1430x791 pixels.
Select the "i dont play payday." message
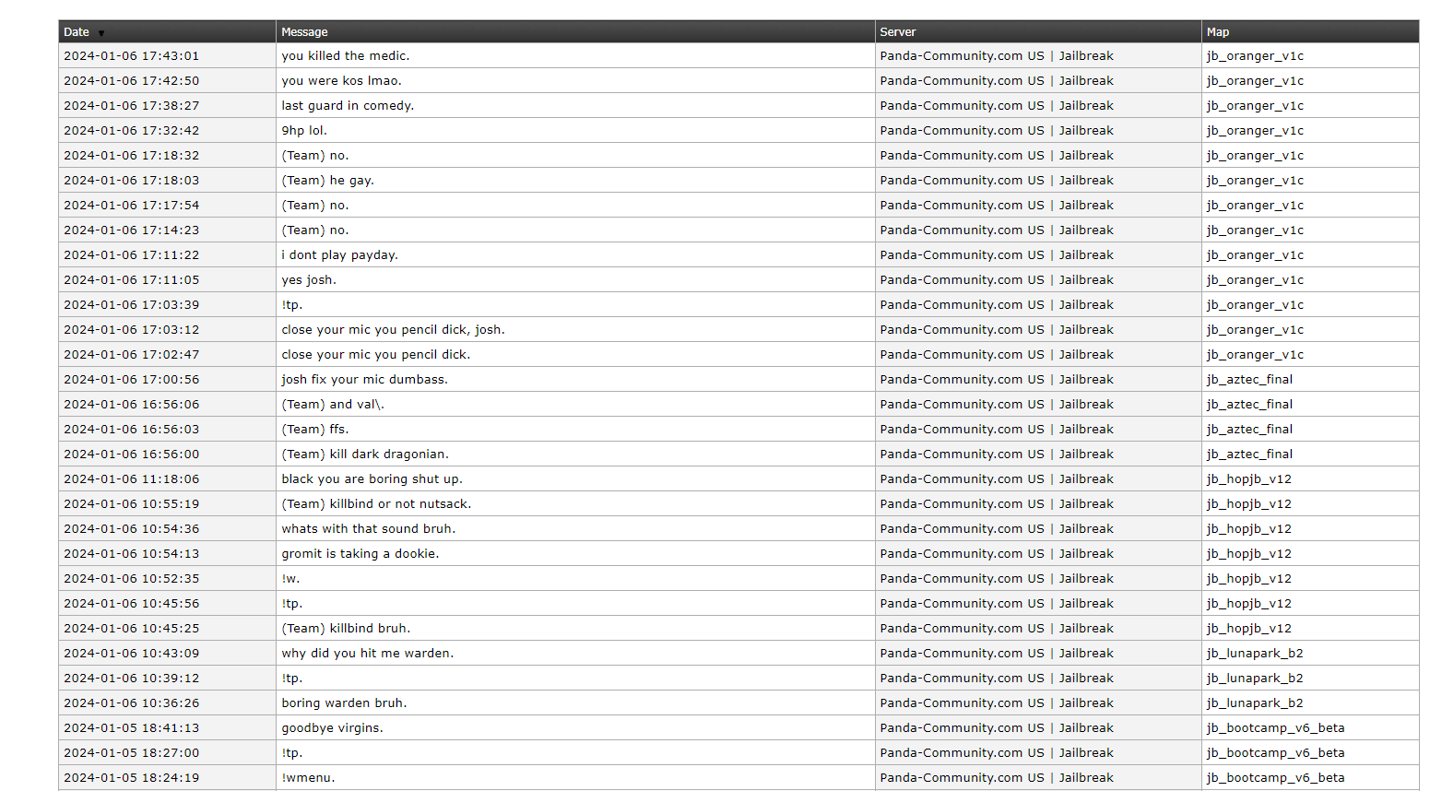point(339,255)
